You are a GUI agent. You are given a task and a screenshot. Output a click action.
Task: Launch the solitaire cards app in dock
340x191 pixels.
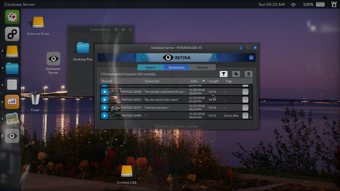click(x=12, y=17)
